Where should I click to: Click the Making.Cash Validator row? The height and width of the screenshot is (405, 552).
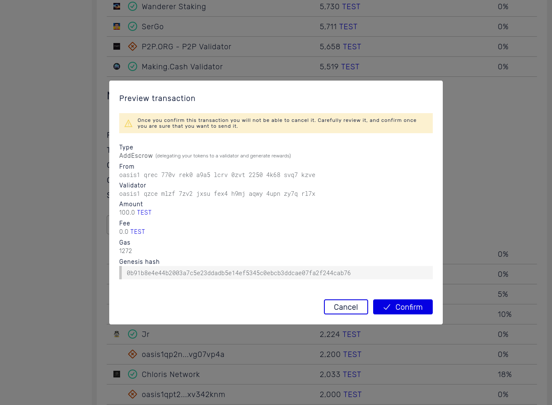pos(182,66)
